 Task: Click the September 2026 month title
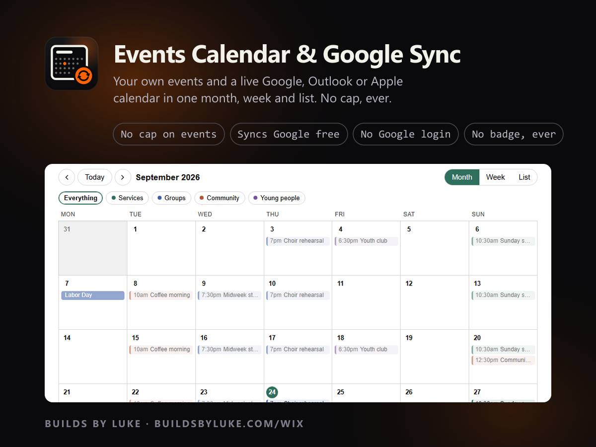pos(168,177)
